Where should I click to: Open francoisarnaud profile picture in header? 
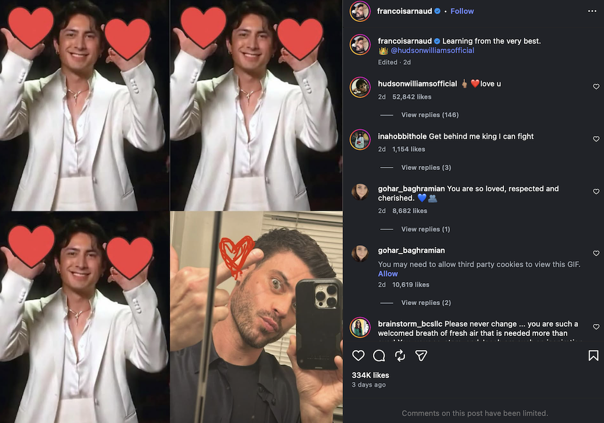coord(360,11)
